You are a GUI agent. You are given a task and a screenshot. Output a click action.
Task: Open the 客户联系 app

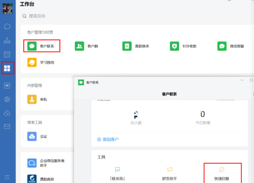[x=42, y=46]
